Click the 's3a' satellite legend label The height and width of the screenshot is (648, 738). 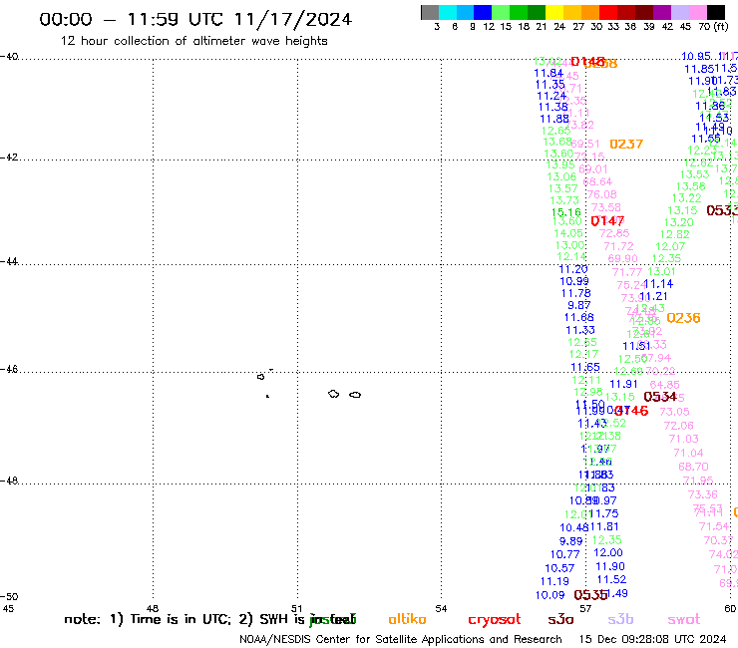coord(561,620)
